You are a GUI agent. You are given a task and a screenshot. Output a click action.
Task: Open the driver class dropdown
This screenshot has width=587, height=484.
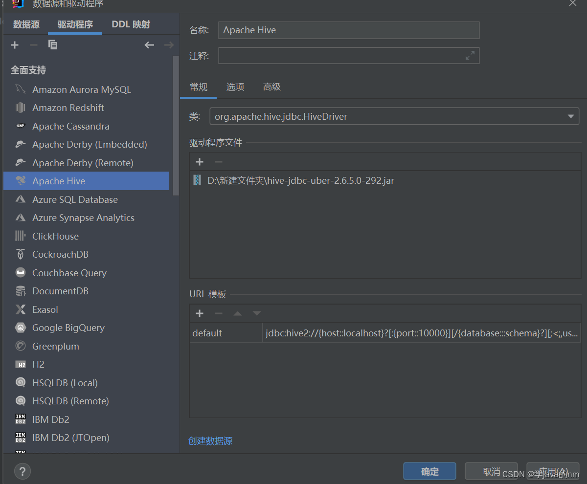pyautogui.click(x=570, y=116)
